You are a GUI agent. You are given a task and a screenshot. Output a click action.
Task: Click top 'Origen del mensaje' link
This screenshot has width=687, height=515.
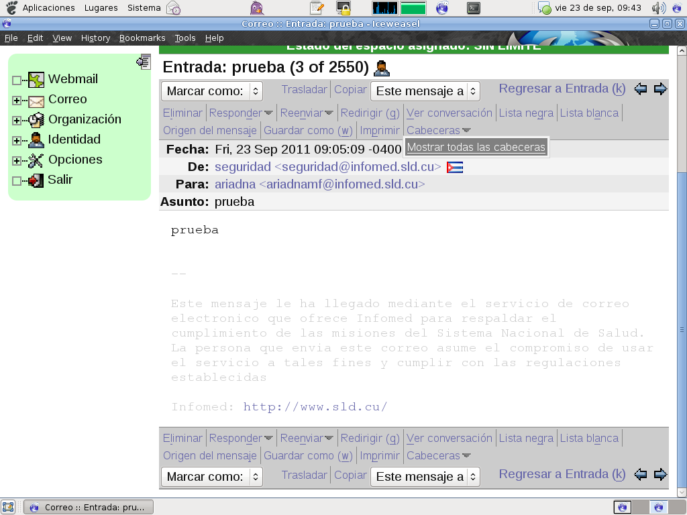210,131
